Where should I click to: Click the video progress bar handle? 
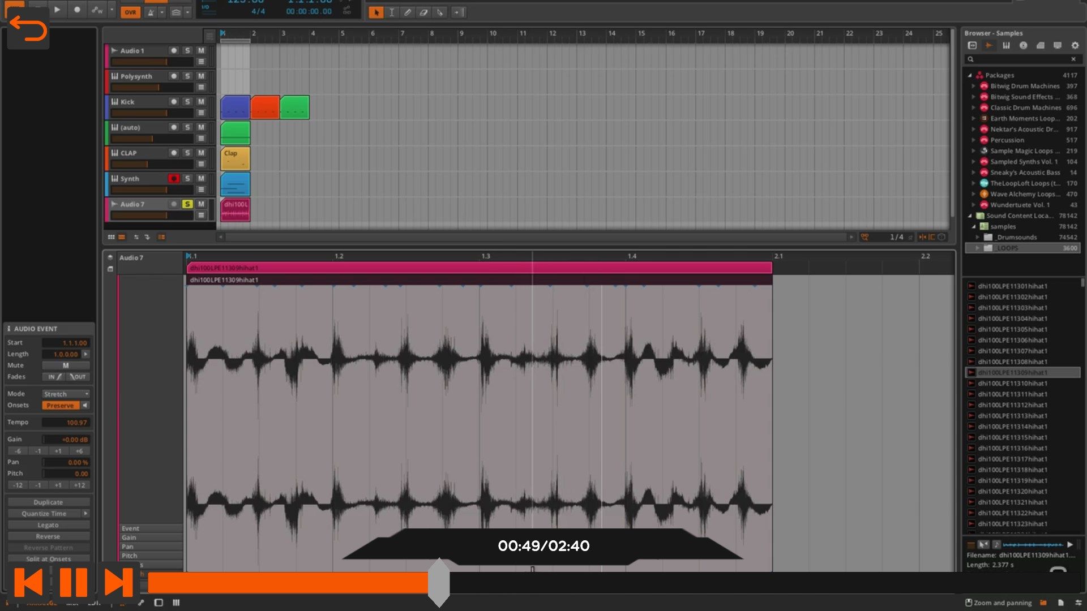(x=439, y=583)
